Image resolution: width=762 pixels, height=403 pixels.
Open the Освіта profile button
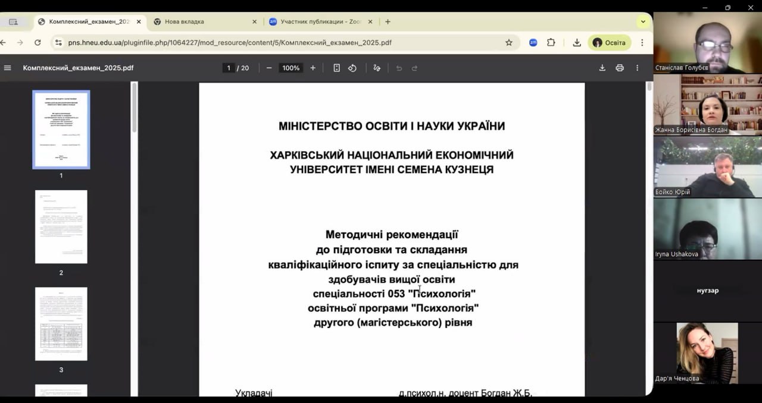(x=609, y=43)
